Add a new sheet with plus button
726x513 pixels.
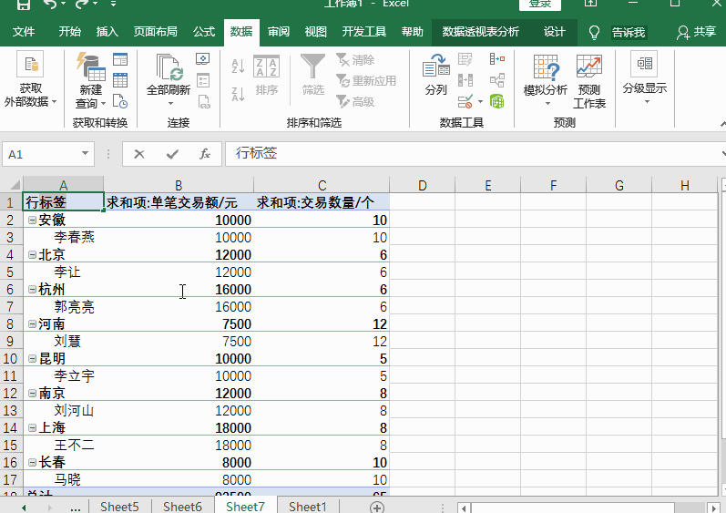coord(377,507)
